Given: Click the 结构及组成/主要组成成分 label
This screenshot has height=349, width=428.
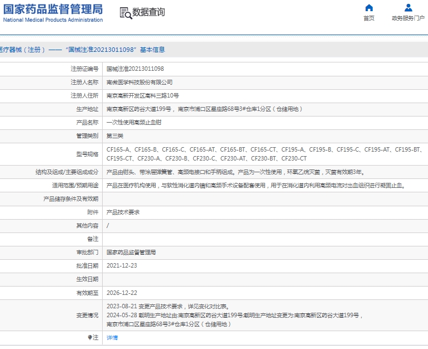Looking at the screenshot, I should [67, 172].
